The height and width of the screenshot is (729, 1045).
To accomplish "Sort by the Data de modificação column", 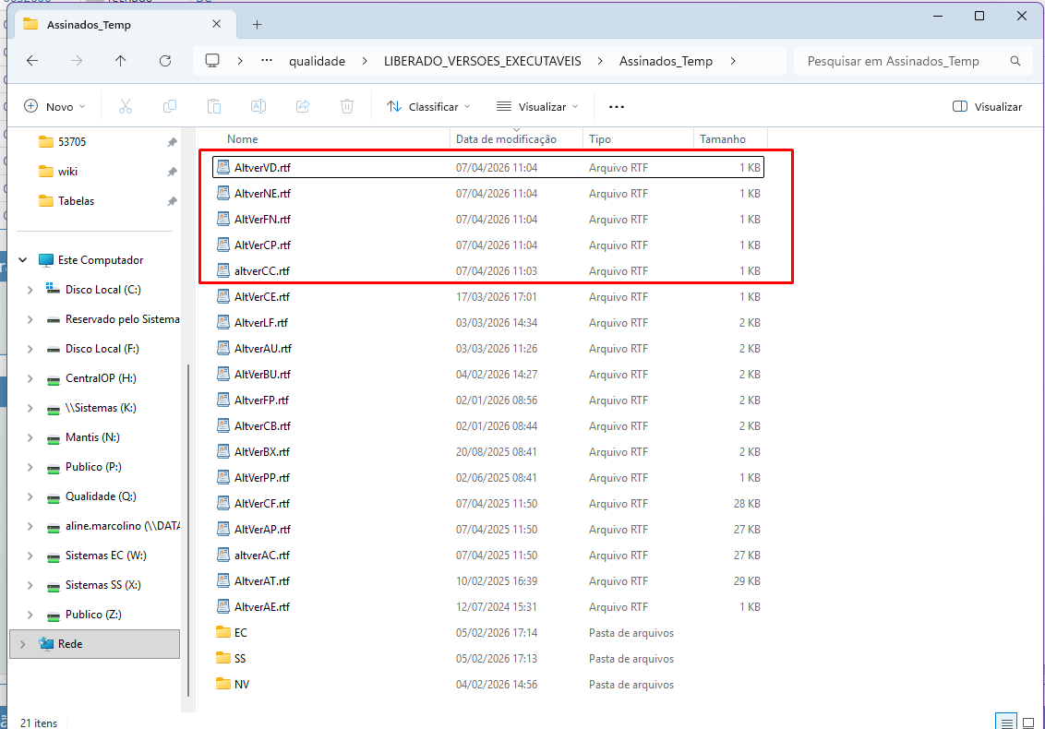I will coord(506,138).
